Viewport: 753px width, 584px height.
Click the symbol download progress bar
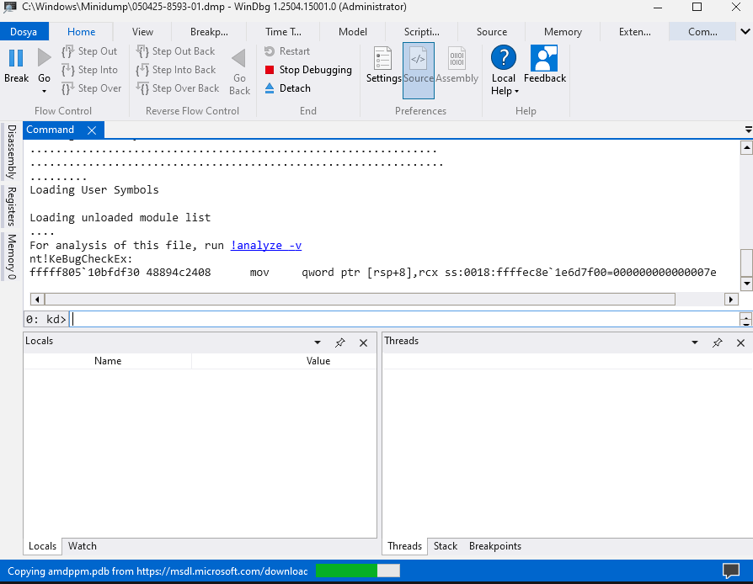click(358, 571)
